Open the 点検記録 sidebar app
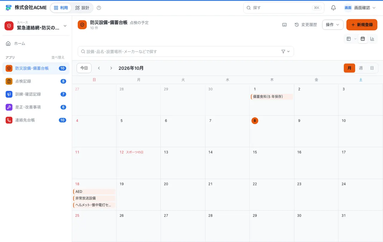 point(36,81)
